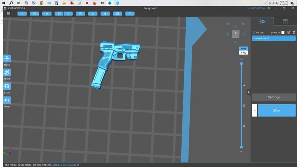Launch Chrome from the taskbar
The width and height of the screenshot is (297, 167).
(x=42, y=3)
